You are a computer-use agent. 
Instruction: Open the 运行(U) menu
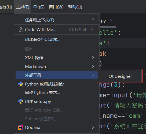pos(6,7)
